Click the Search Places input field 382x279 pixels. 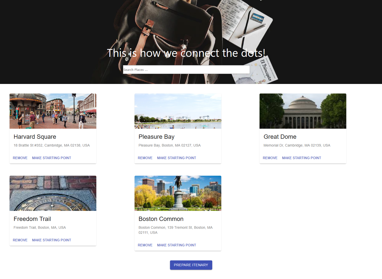tap(186, 70)
